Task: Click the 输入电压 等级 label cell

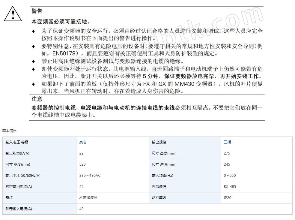Action: click(x=39, y=142)
